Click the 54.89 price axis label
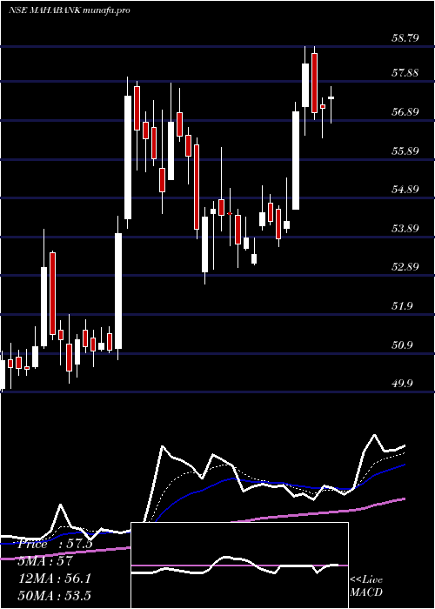 tap(405, 190)
